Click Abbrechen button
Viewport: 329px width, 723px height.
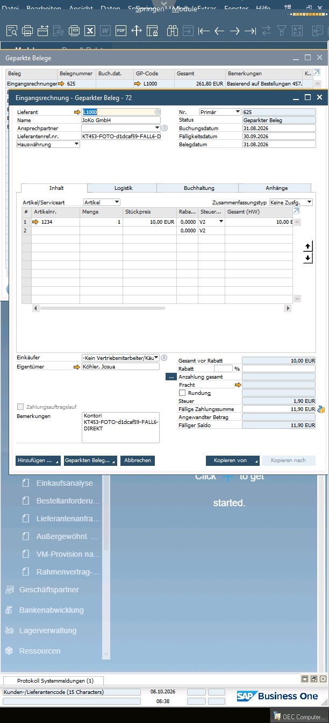(137, 461)
